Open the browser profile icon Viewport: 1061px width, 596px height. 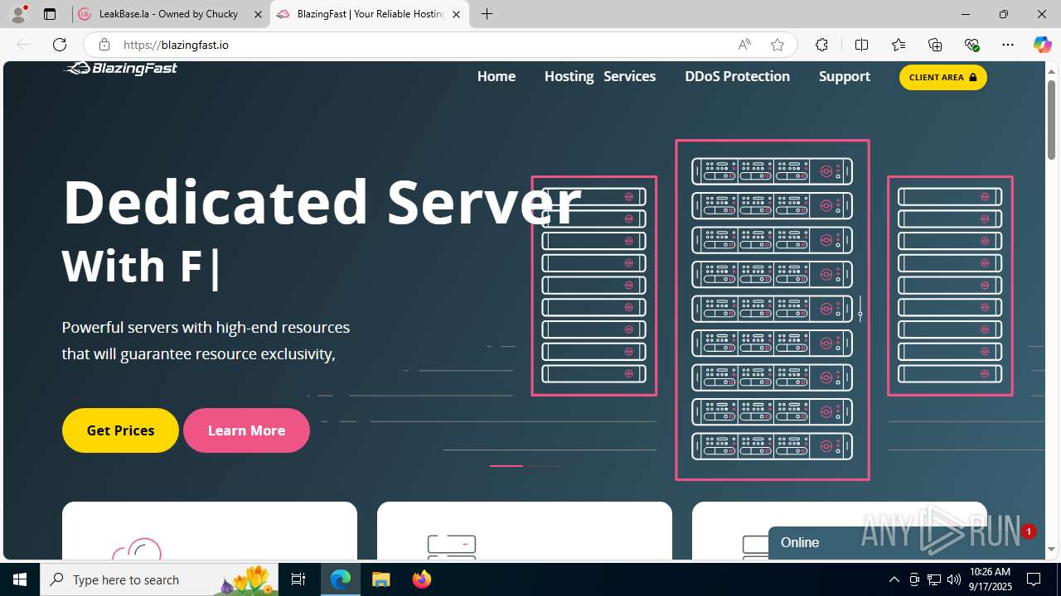(x=18, y=14)
